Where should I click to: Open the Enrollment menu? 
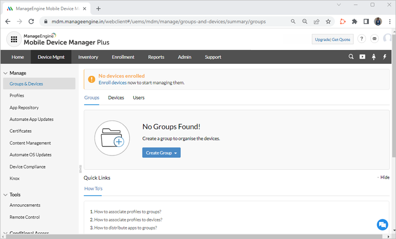[123, 57]
